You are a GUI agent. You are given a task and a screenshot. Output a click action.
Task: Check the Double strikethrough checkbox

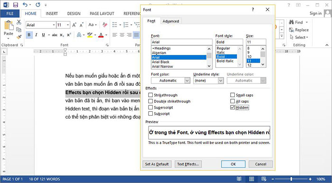[x=150, y=101]
